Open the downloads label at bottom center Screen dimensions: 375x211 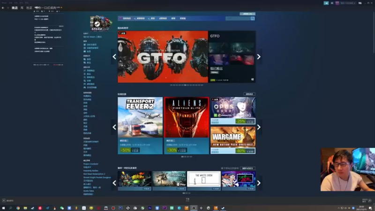[187, 200]
